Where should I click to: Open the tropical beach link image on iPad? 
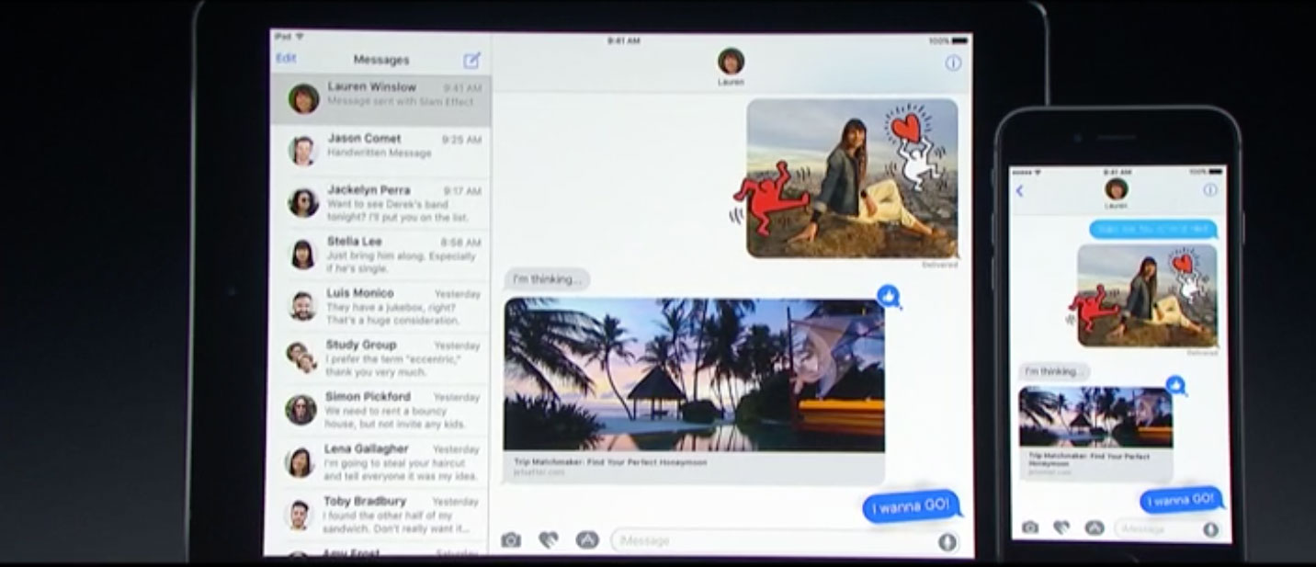point(694,374)
